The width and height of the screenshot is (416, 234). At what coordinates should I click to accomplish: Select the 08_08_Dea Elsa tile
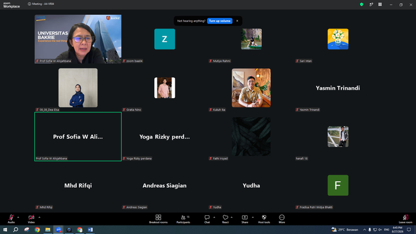[x=78, y=88]
